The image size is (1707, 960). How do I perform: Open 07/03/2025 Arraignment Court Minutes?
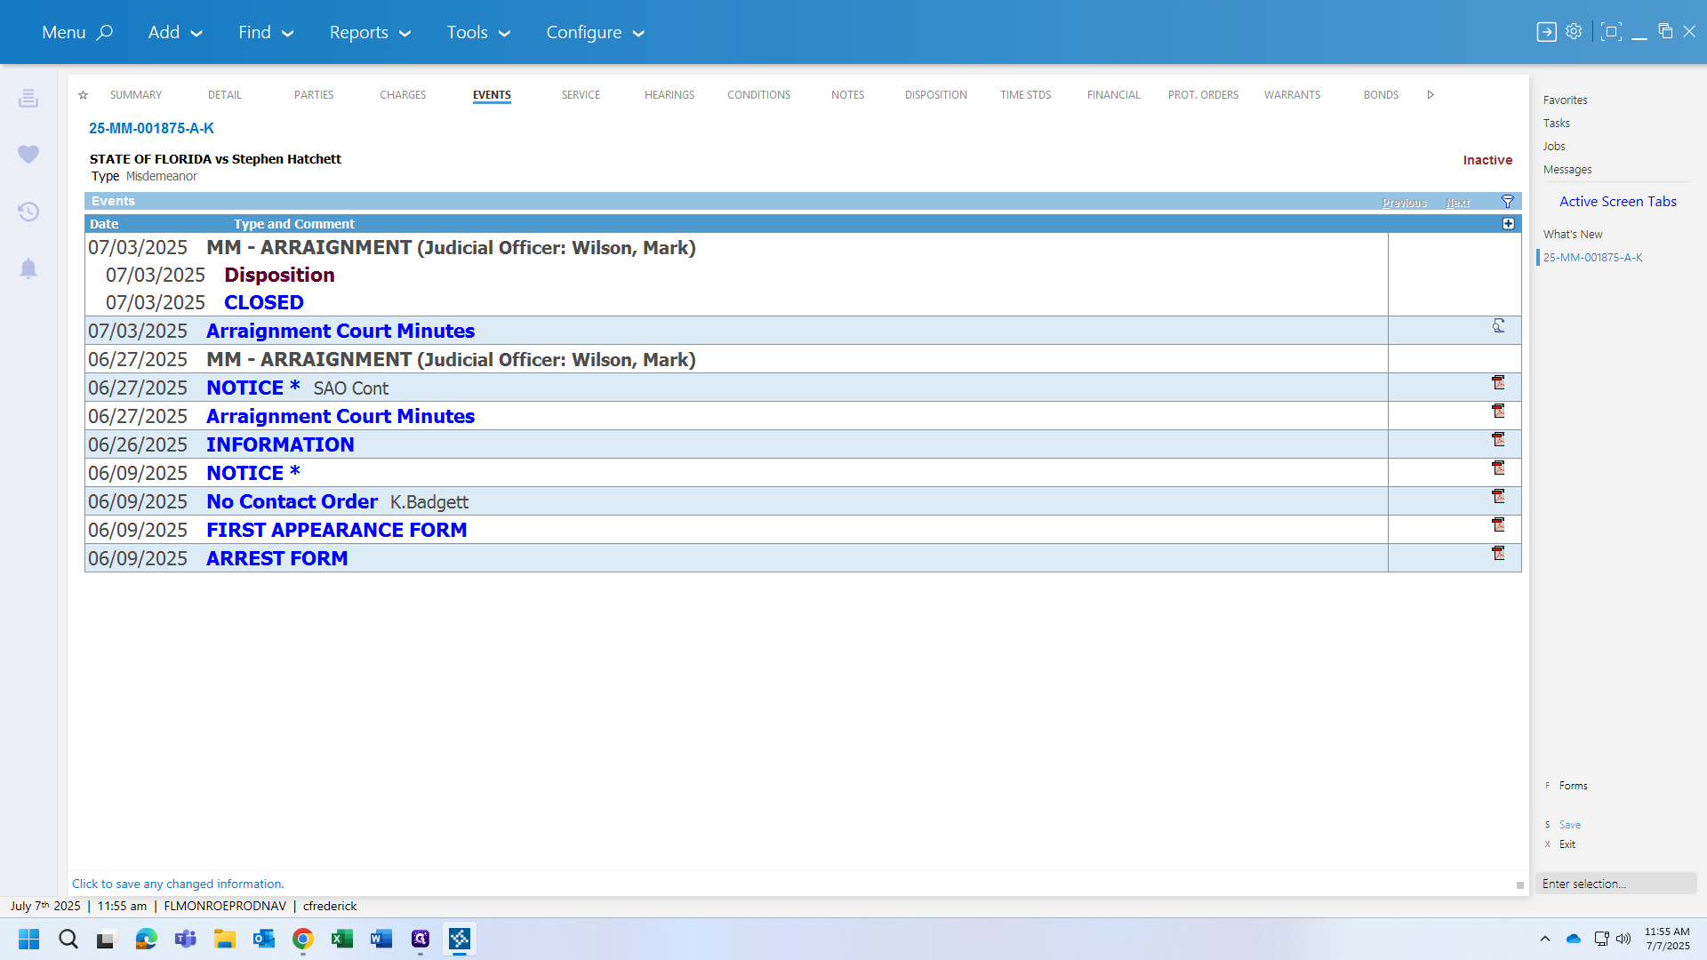point(341,331)
